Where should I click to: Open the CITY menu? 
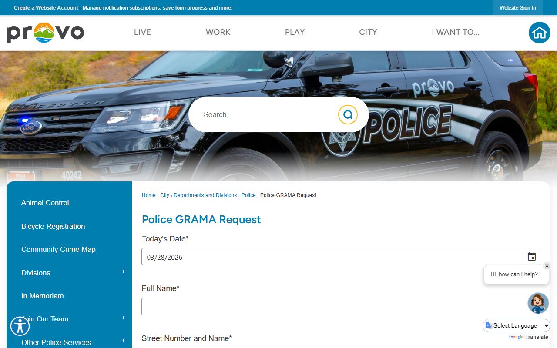coord(368,32)
